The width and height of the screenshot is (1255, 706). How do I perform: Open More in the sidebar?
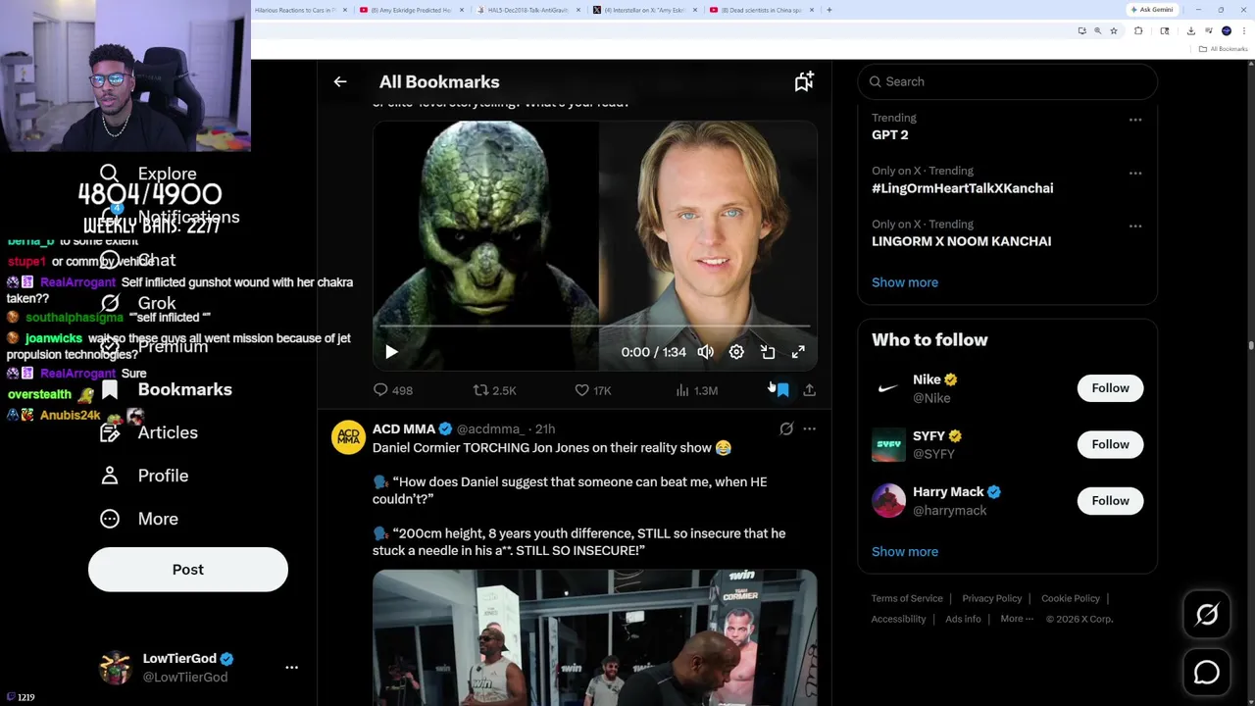(139, 519)
